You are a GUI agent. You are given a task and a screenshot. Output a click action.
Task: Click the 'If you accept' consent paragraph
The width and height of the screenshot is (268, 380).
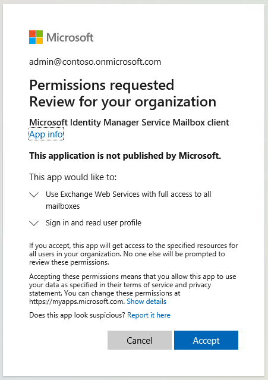tap(133, 254)
